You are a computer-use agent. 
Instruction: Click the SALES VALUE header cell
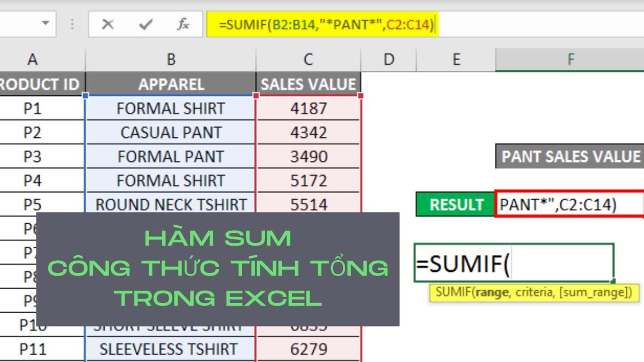pyautogui.click(x=308, y=84)
